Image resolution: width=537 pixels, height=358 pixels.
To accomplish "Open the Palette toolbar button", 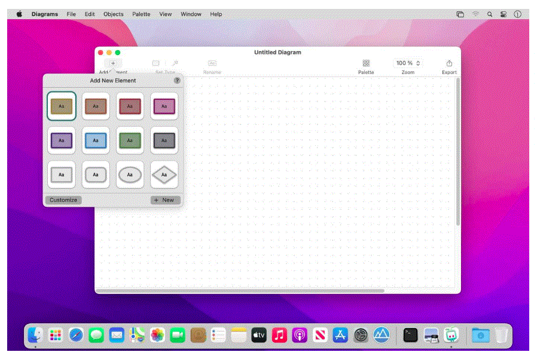I will (366, 63).
